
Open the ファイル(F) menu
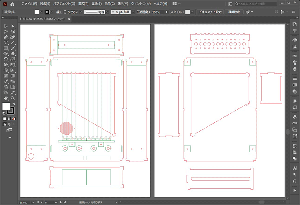(29, 4)
